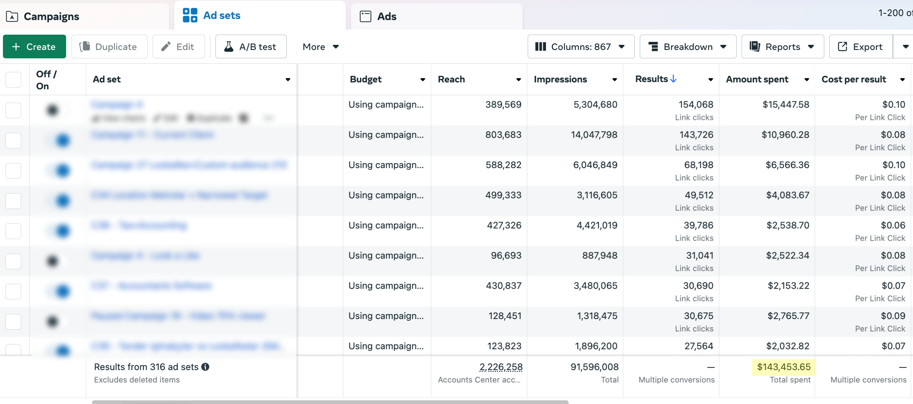Click the Campaigns folder icon
Image resolution: width=913 pixels, height=404 pixels.
point(12,17)
